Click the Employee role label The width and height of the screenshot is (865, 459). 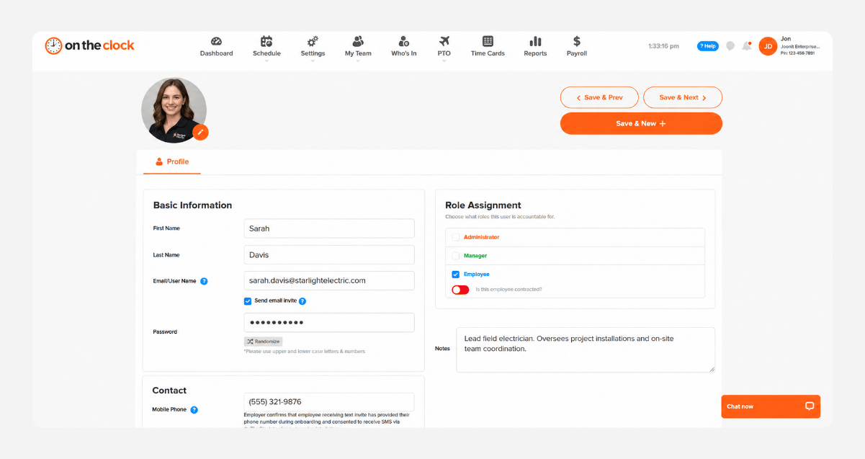[476, 275]
